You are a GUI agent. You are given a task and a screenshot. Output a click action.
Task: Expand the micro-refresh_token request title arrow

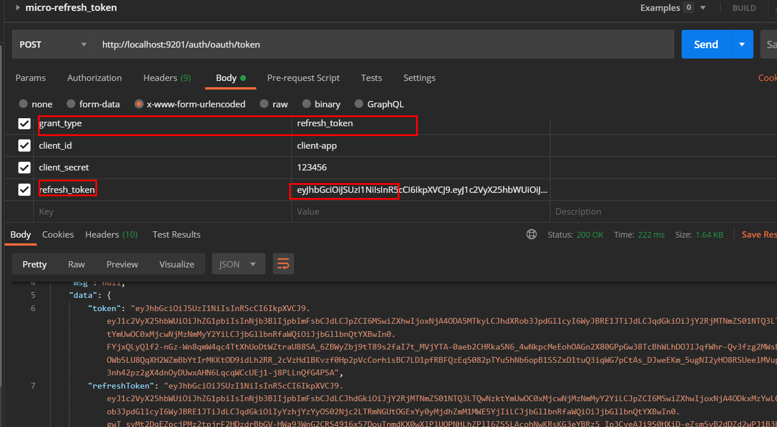pos(18,7)
